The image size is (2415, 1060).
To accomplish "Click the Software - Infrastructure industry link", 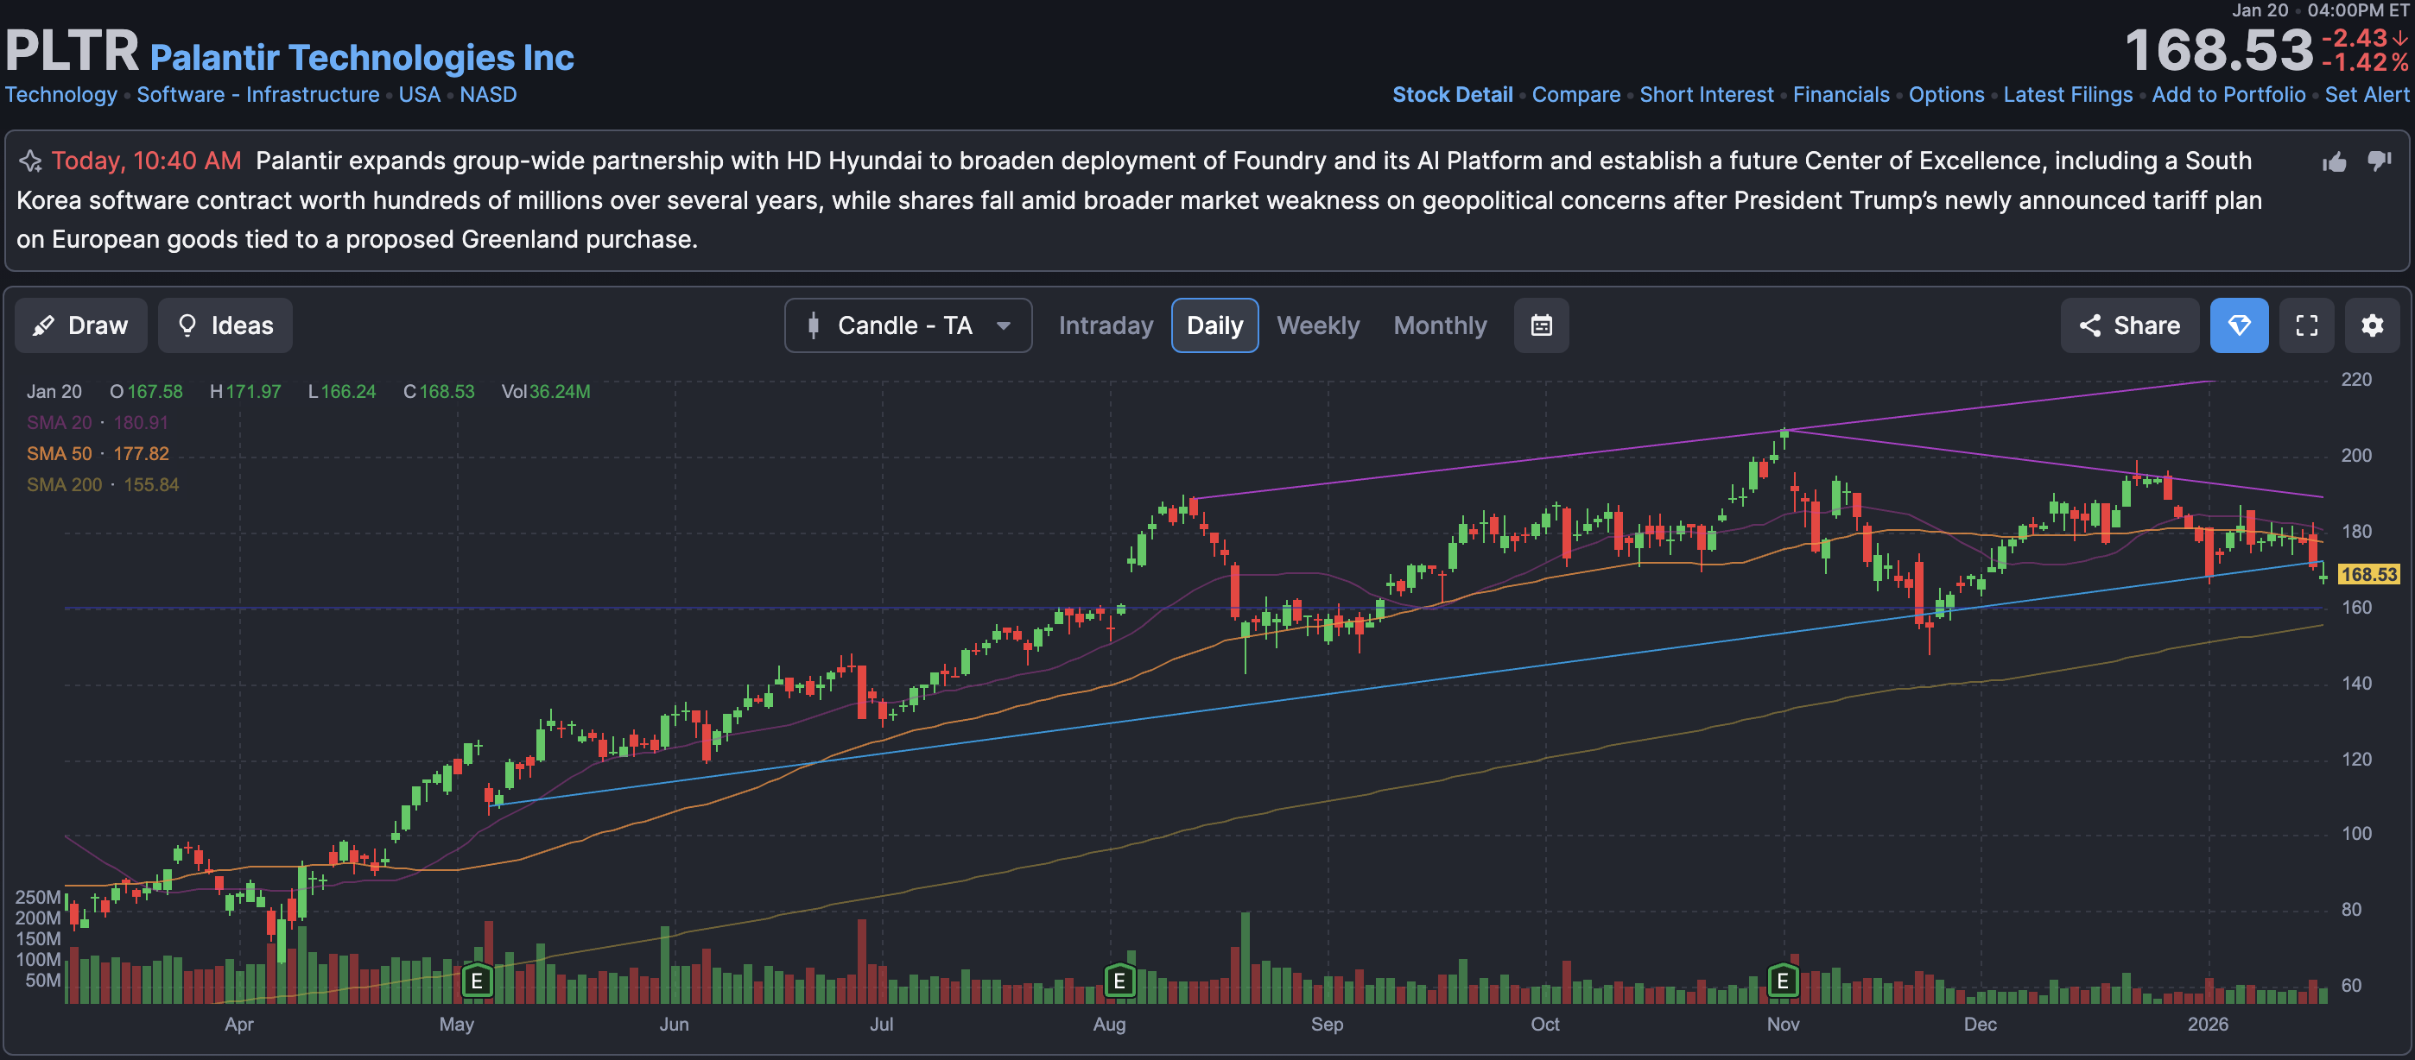I will tap(257, 95).
